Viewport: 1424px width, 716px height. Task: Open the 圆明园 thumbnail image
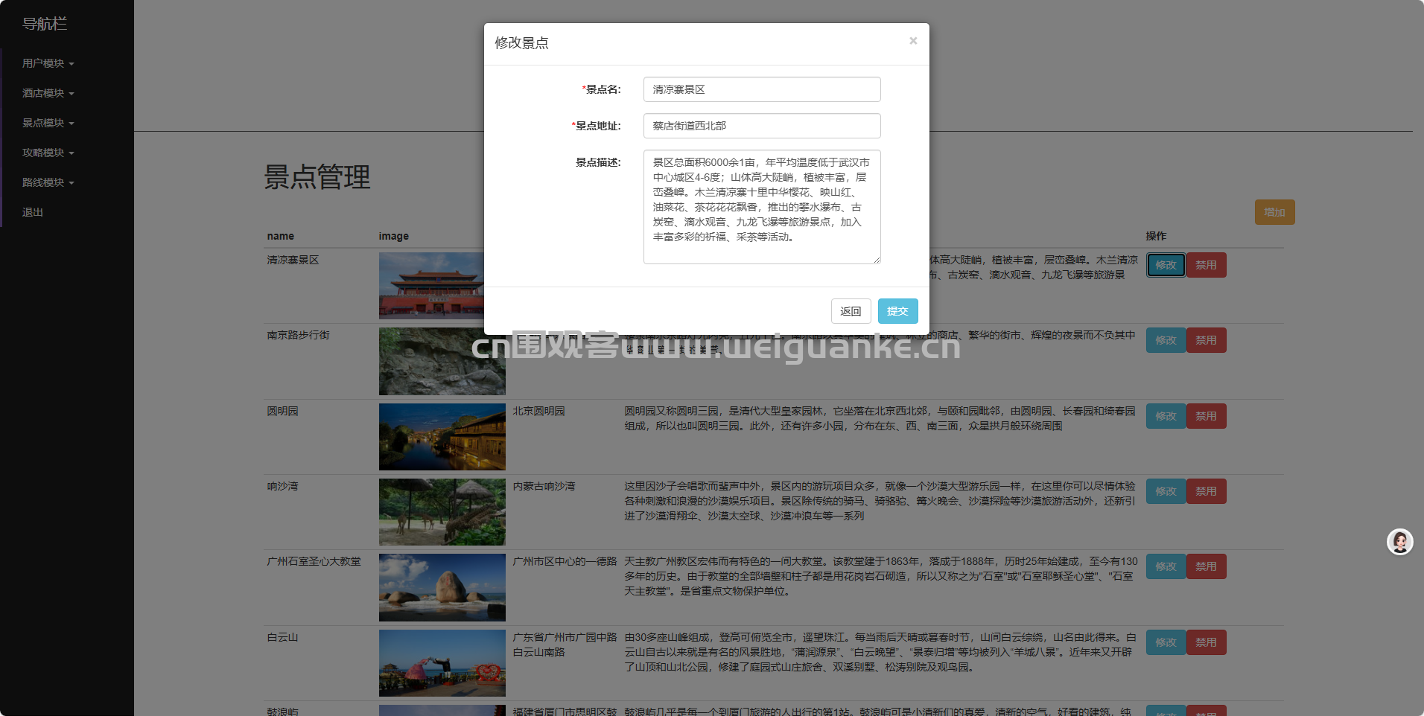click(x=442, y=437)
